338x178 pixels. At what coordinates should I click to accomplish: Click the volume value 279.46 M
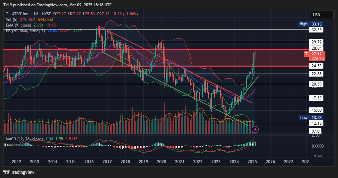[28, 20]
